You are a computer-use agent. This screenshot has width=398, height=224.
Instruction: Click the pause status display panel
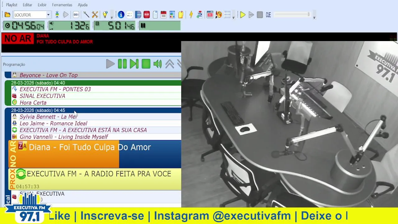click(159, 26)
